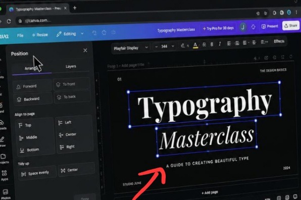Select the Masterclass italic text box

click(x=207, y=138)
